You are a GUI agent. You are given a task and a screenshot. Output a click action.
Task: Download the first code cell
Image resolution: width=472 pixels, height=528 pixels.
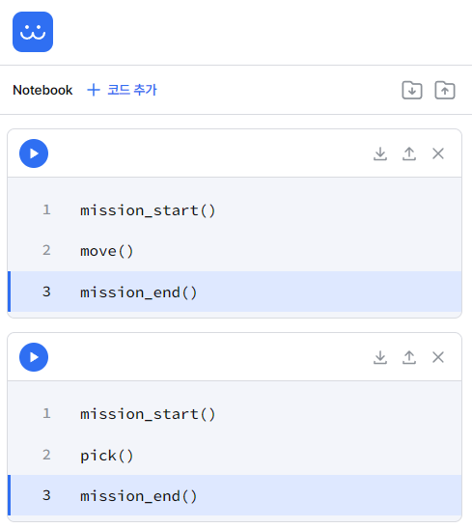[x=380, y=153]
